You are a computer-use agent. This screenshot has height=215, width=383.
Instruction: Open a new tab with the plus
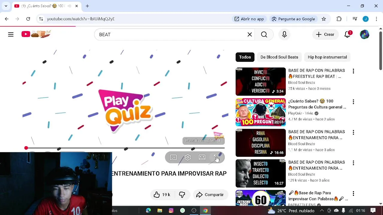(87, 6)
